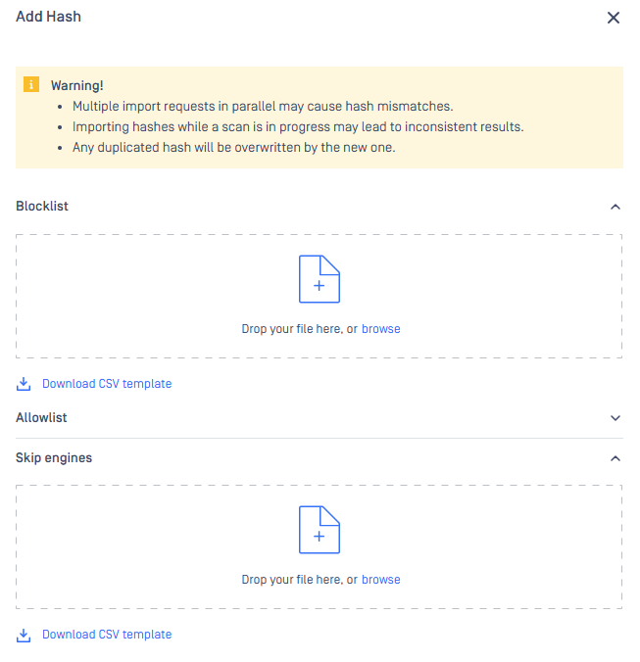Image resolution: width=640 pixels, height=662 pixels.
Task: Click the Skip engines drop zone area
Action: tap(319, 546)
